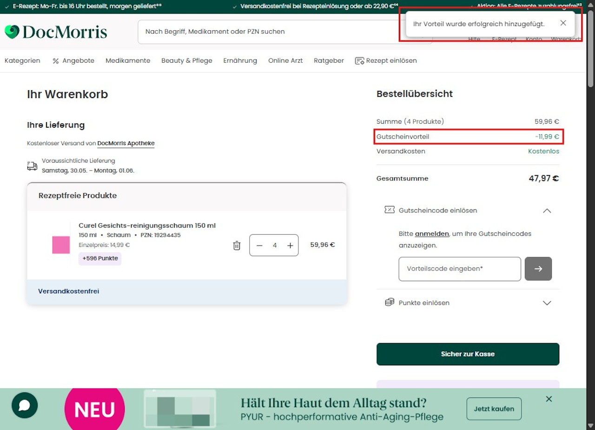Click PZN: 19294435 text
This screenshot has width=595, height=430.
tap(160, 235)
